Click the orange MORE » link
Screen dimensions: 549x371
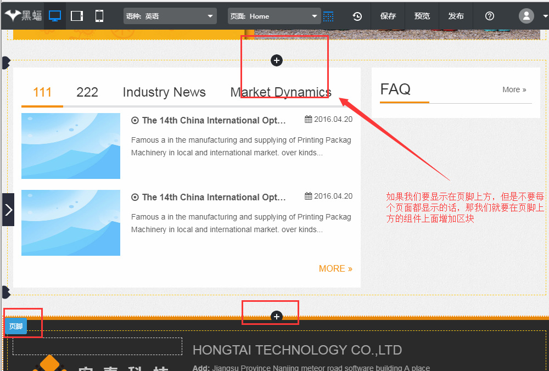(335, 268)
